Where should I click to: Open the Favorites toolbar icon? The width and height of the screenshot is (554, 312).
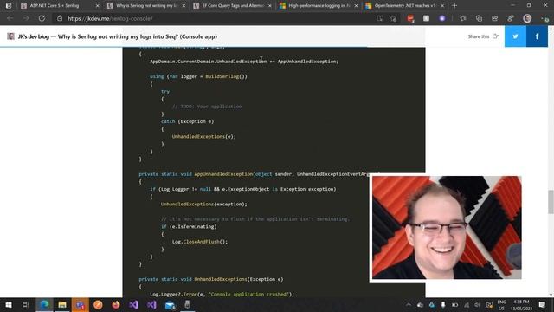click(x=463, y=18)
